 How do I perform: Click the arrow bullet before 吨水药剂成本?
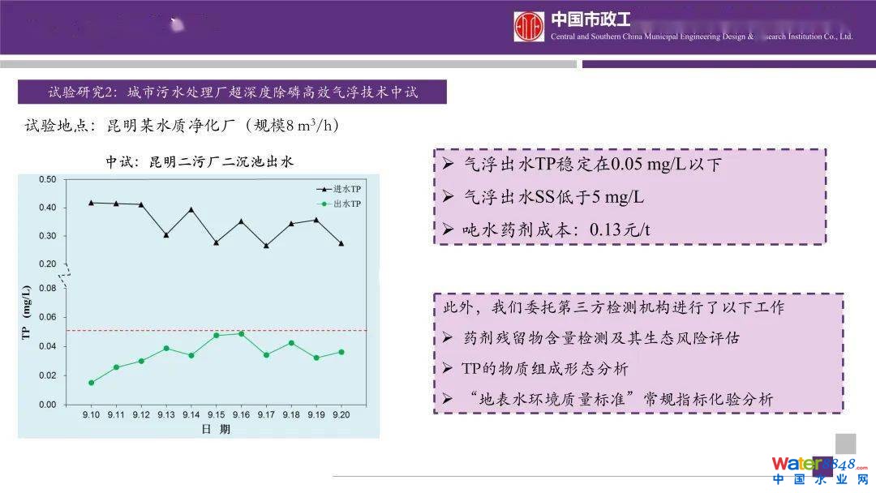click(x=449, y=229)
